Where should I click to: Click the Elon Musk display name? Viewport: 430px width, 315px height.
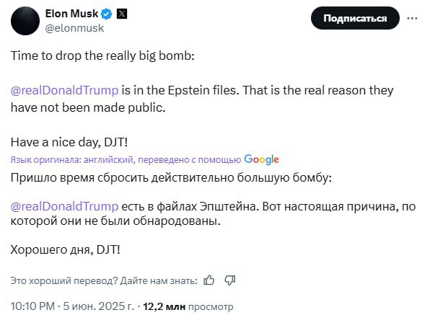(x=71, y=14)
